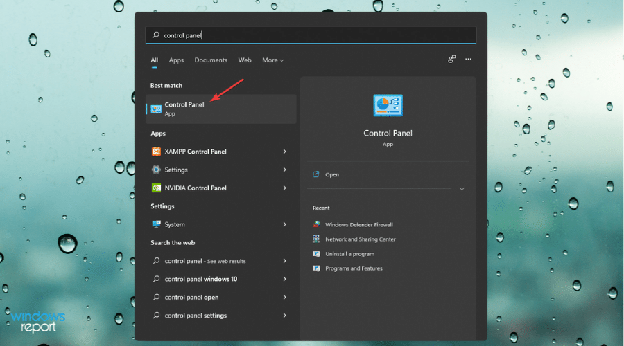The width and height of the screenshot is (624, 346).
Task: Click the System monitor icon under Settings
Action: click(156, 224)
